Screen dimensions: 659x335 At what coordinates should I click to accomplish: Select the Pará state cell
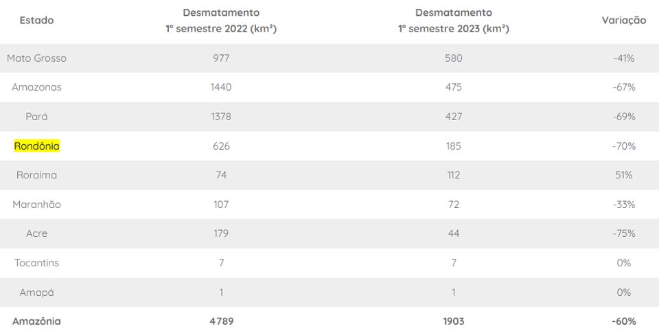(x=37, y=117)
